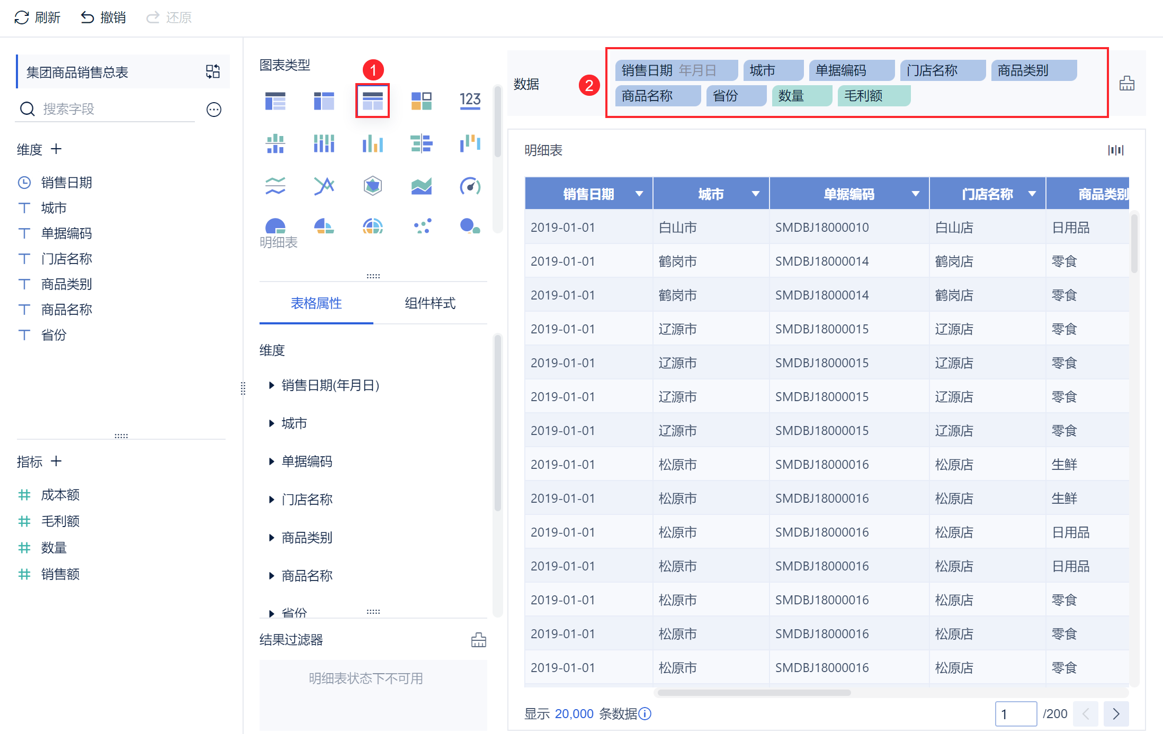Open dropdown arrow on 单据编码 column header
Screen dimensions: 1163x734
pos(915,194)
